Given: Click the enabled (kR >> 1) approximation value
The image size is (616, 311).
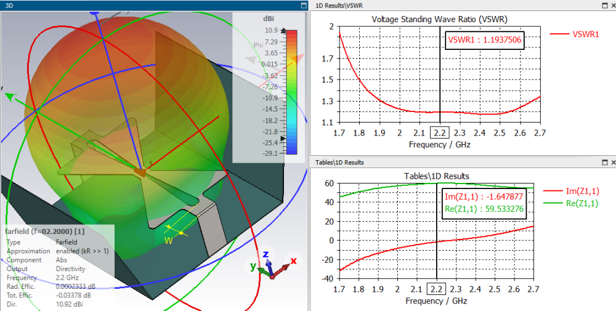Looking at the screenshot, I should (x=82, y=251).
